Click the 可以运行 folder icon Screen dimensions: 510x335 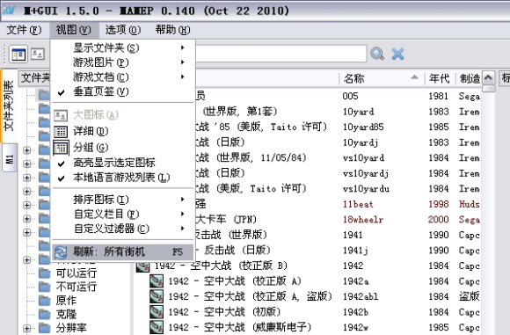(x=45, y=273)
